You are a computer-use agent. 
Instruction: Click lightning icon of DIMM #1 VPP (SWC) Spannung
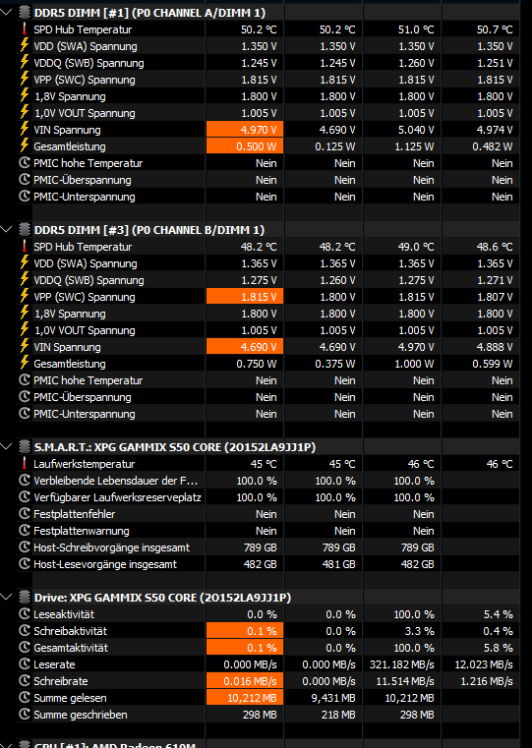24,80
